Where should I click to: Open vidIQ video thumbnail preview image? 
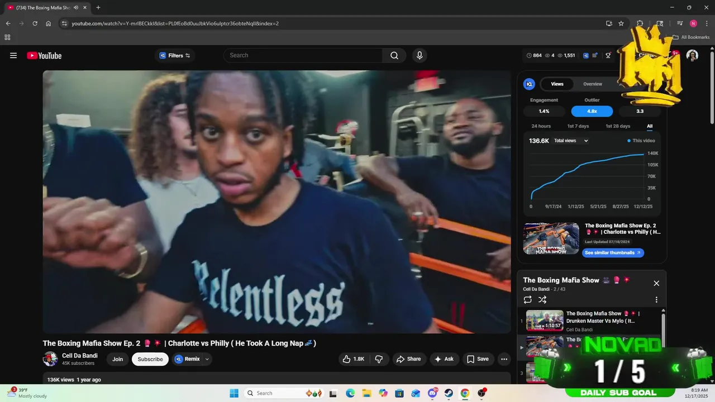click(x=551, y=238)
